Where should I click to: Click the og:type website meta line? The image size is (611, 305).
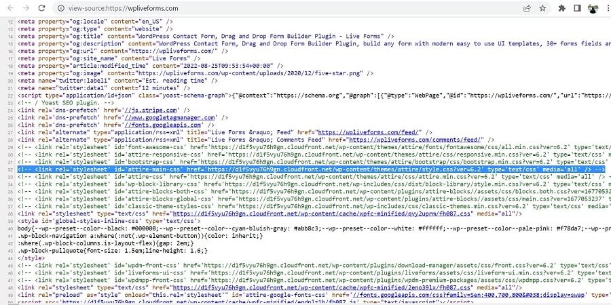coord(95,28)
